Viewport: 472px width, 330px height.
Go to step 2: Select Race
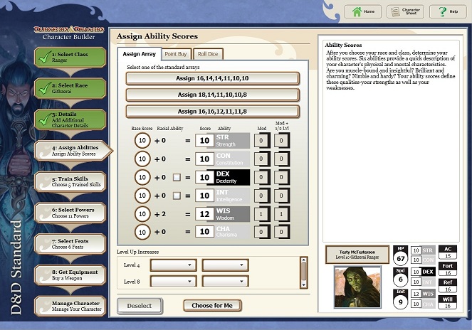click(x=70, y=88)
